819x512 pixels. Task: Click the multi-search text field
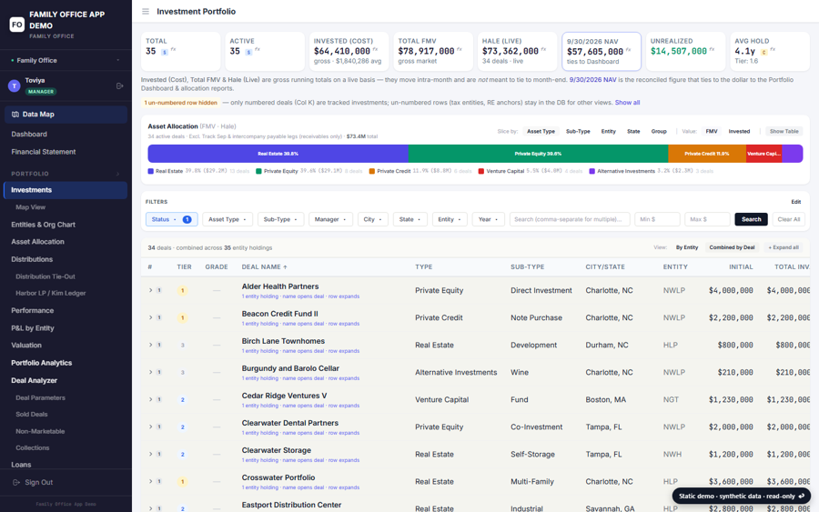click(x=570, y=219)
